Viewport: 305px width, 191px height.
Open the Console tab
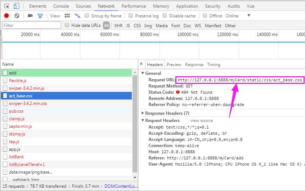[61, 6]
